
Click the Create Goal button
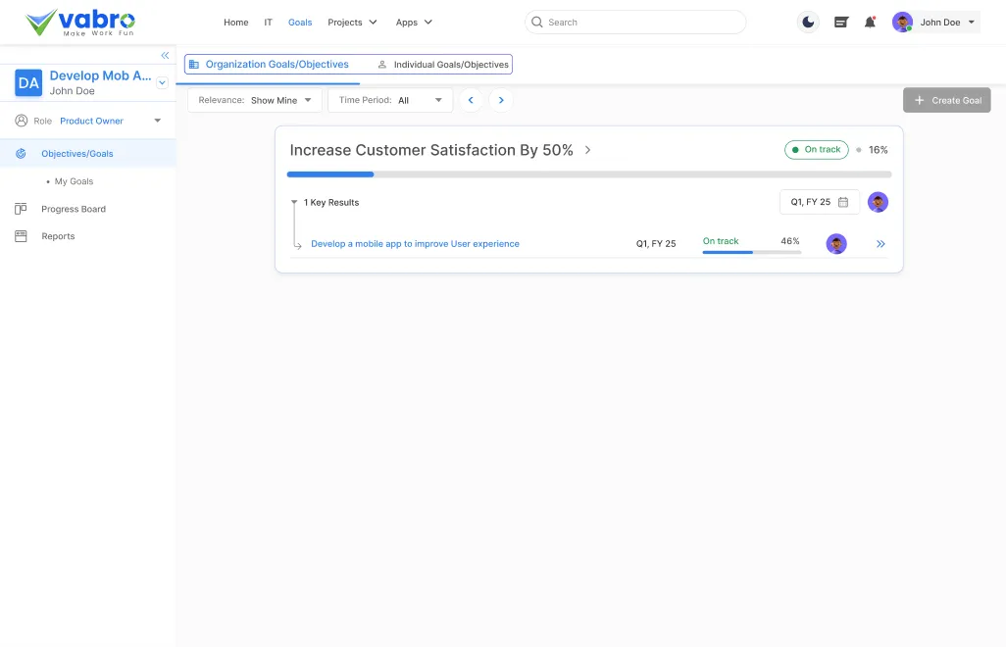[946, 100]
